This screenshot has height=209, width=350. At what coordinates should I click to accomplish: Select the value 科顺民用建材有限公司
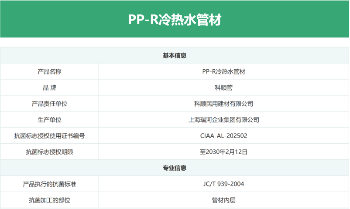[x=224, y=104]
